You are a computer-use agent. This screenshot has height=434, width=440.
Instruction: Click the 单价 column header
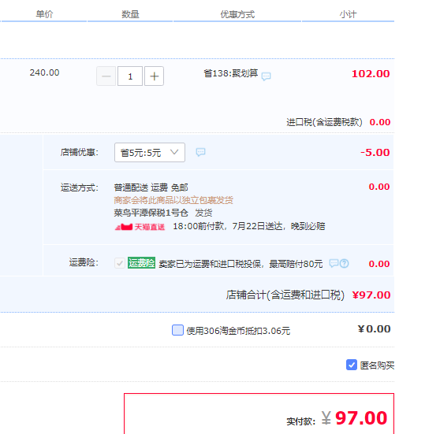pyautogui.click(x=44, y=14)
